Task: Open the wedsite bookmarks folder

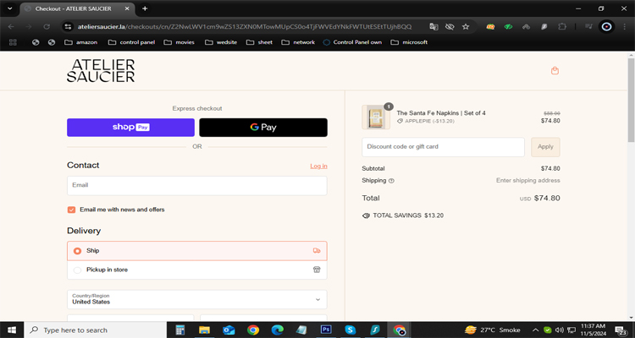Action: point(221,42)
